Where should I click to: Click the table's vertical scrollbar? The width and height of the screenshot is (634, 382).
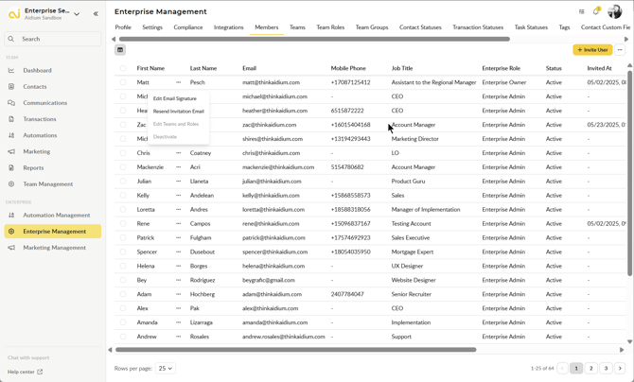629,173
